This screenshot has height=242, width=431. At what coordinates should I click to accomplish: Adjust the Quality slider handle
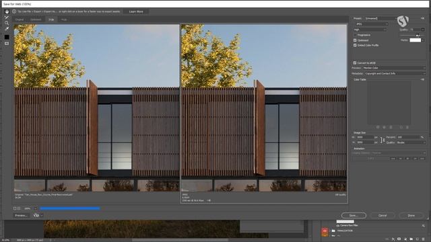pos(418,35)
